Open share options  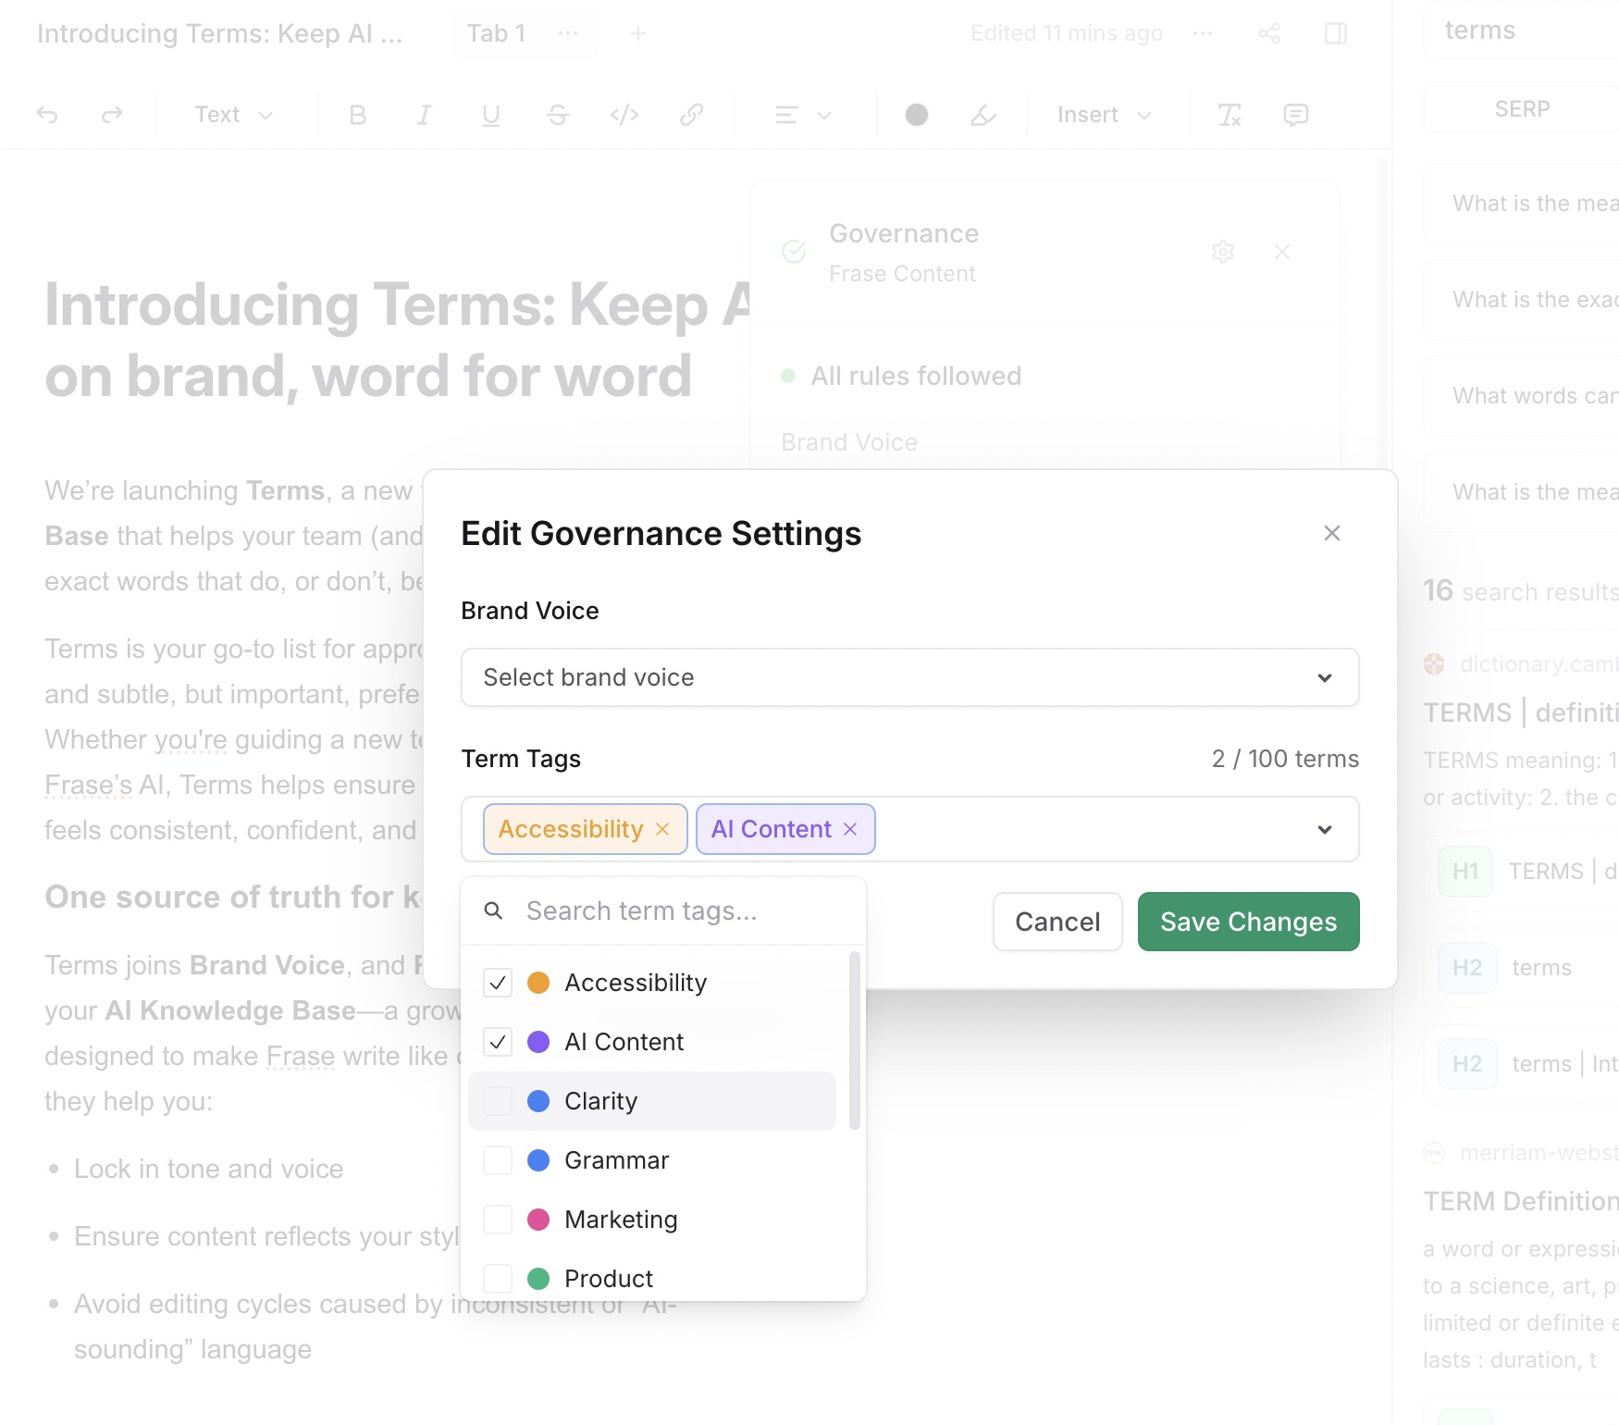[1269, 33]
